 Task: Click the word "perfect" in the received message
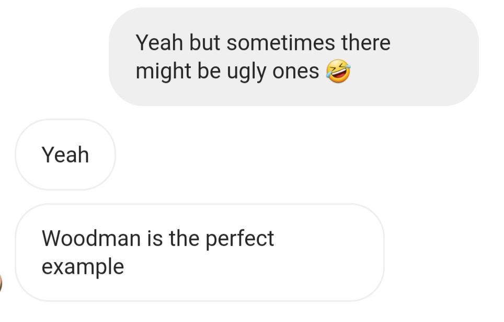[239, 238]
